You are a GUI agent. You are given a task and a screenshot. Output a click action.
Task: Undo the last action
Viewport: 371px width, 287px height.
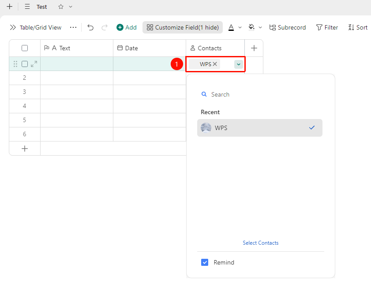click(90, 27)
